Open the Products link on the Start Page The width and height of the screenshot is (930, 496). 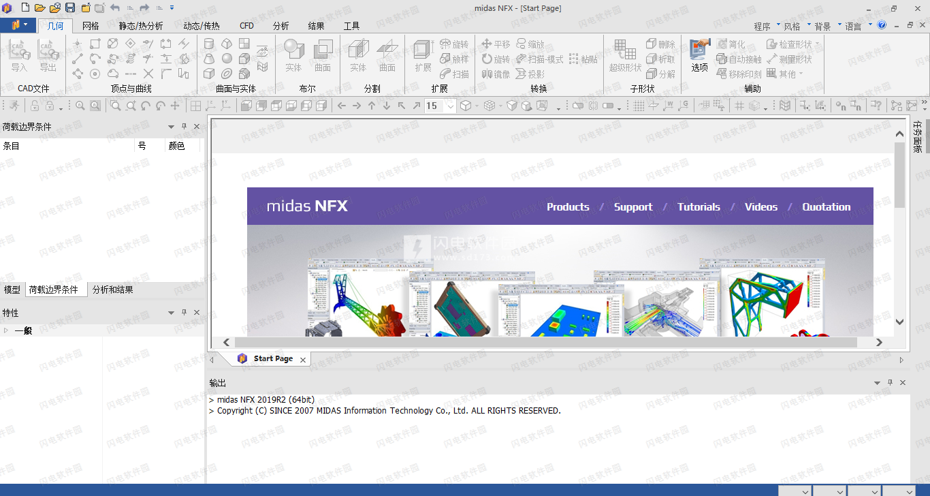coord(568,206)
